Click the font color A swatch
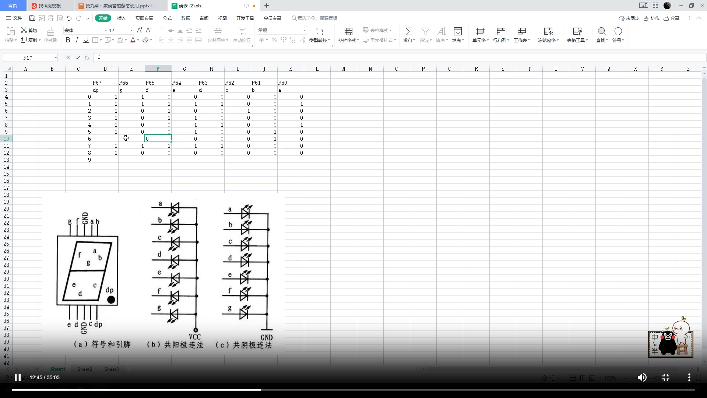This screenshot has height=398, width=707. pos(133,40)
